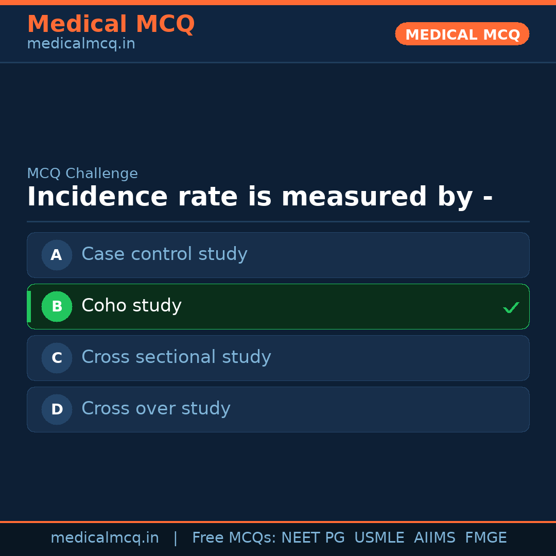The height and width of the screenshot is (556, 556).
Task: Choose the Cross sectional study option
Action: point(176,357)
